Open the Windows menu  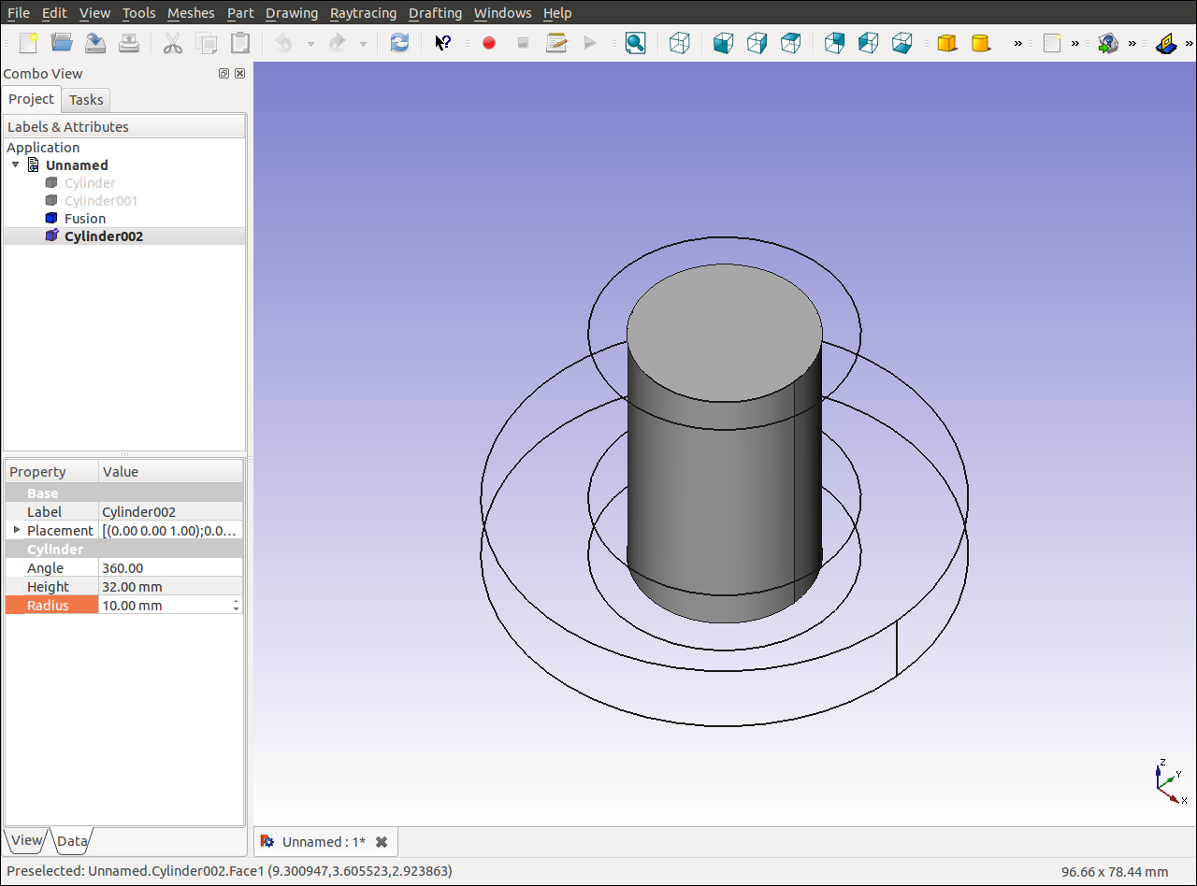(x=502, y=13)
